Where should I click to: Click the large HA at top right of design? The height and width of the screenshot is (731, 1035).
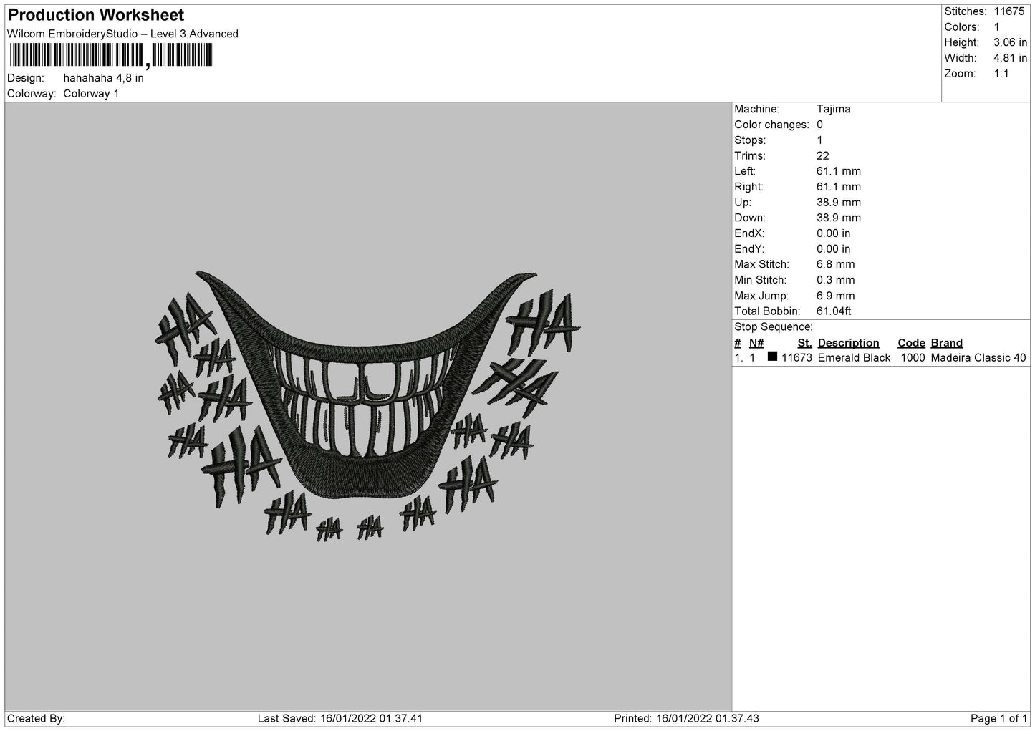542,322
